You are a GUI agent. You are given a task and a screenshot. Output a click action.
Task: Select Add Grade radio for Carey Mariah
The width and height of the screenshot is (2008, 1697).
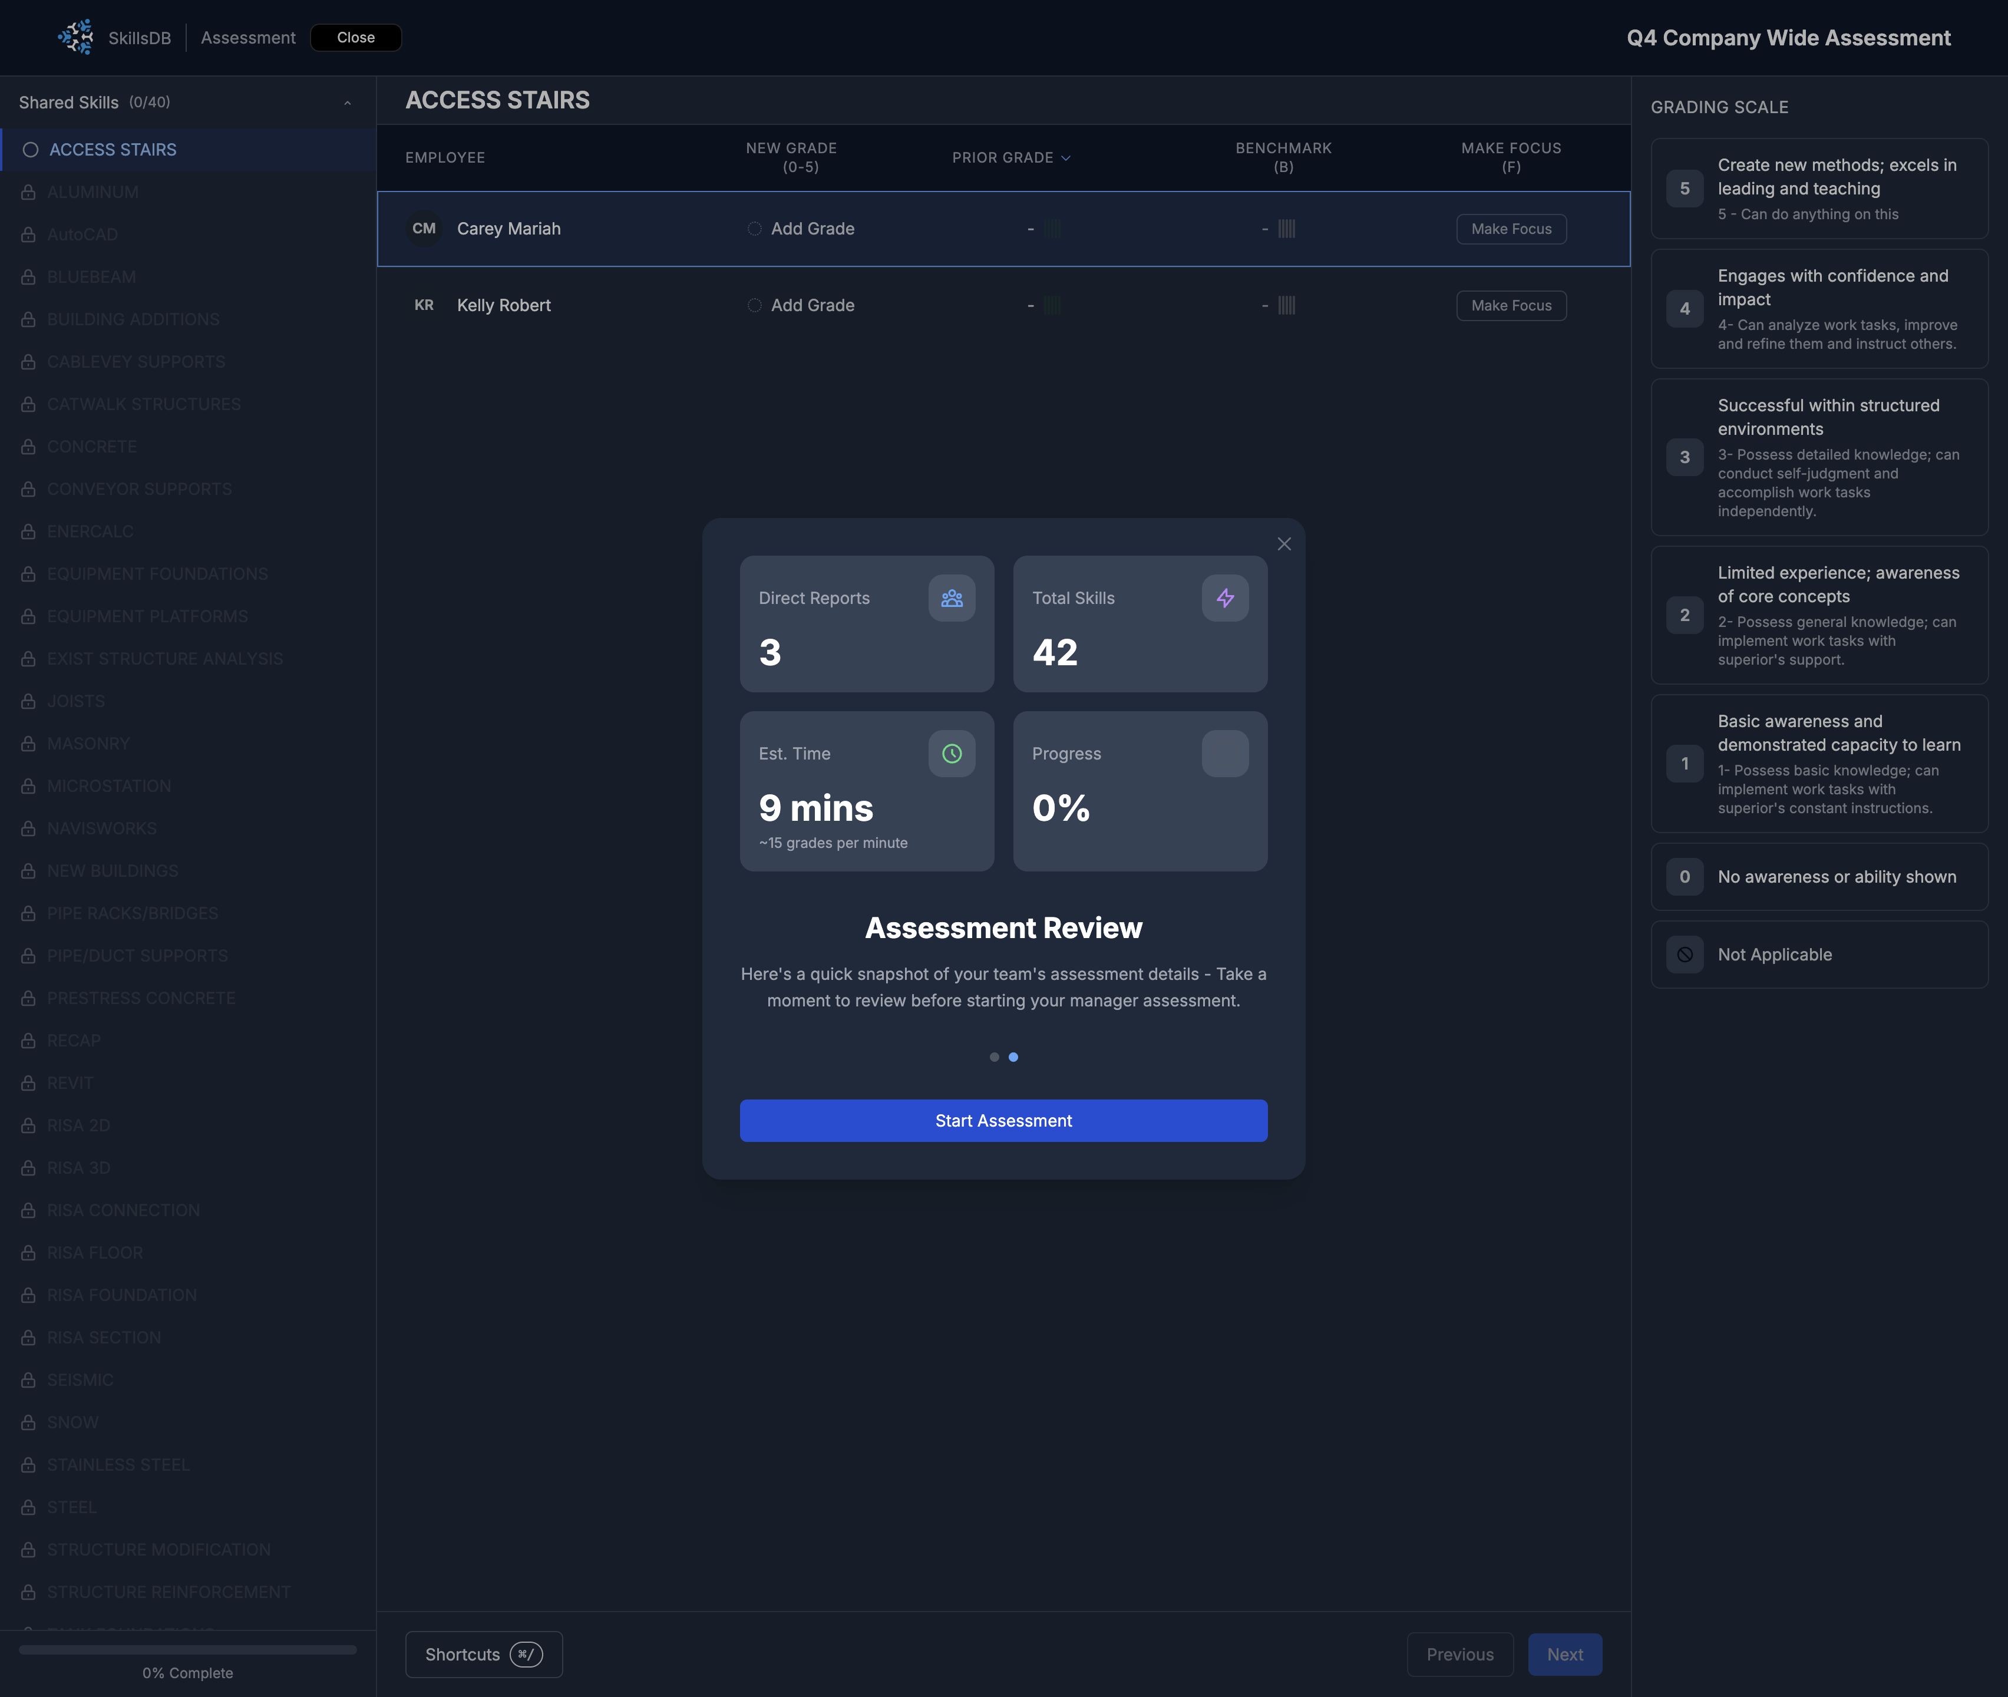[754, 229]
